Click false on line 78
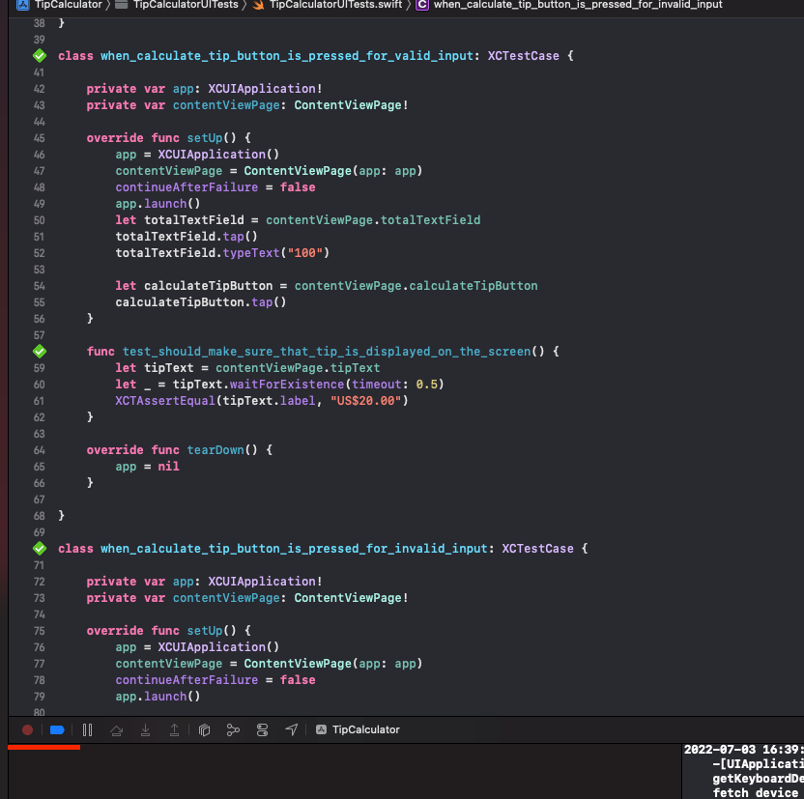 click(x=298, y=680)
